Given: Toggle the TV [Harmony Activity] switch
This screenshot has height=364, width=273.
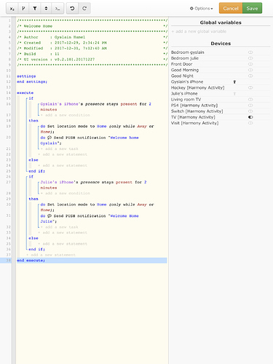Looking at the screenshot, I should tap(250, 117).
